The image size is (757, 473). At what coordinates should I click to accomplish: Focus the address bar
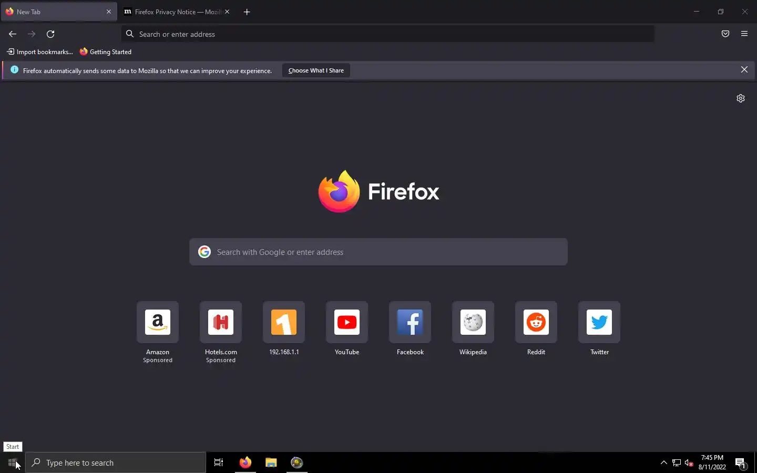[388, 34]
